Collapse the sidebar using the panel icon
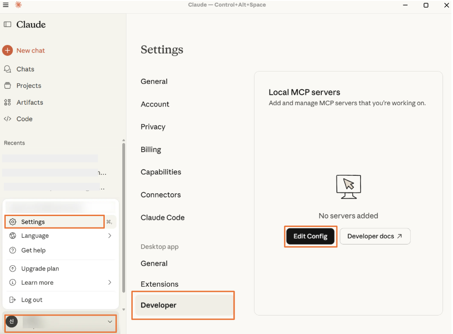 (8, 25)
